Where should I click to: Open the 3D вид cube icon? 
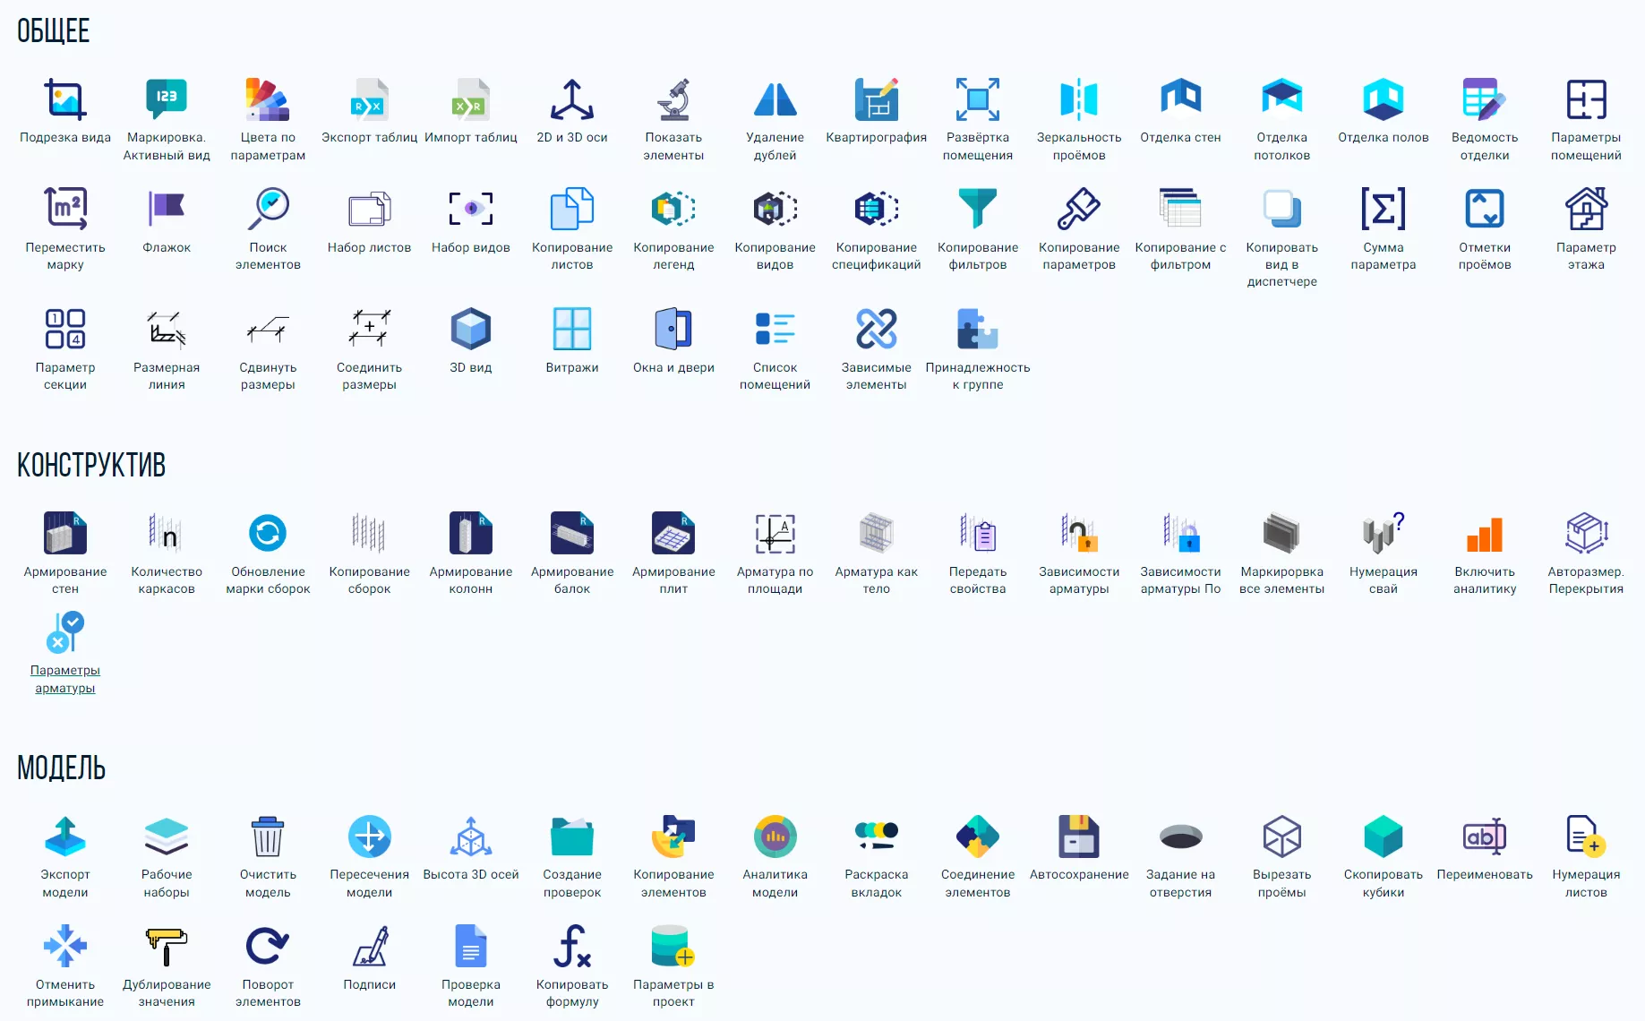[x=471, y=329]
